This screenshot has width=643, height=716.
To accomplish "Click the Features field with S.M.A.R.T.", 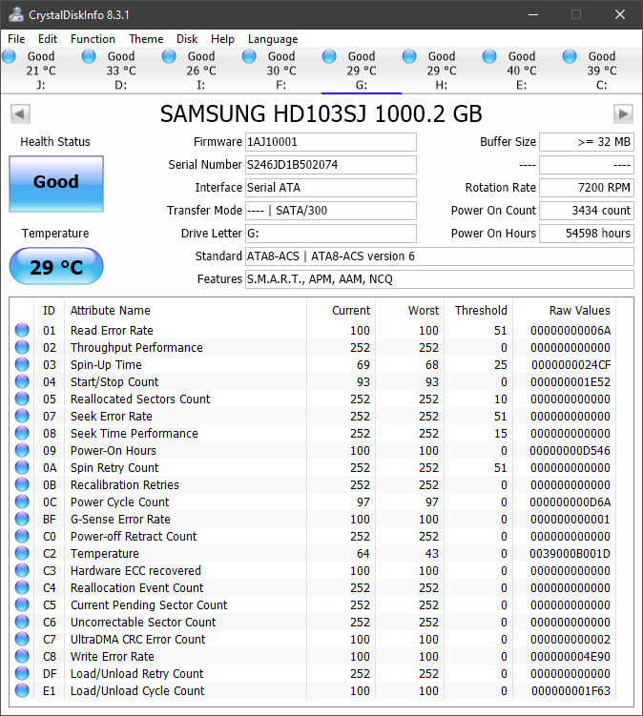I will (440, 279).
